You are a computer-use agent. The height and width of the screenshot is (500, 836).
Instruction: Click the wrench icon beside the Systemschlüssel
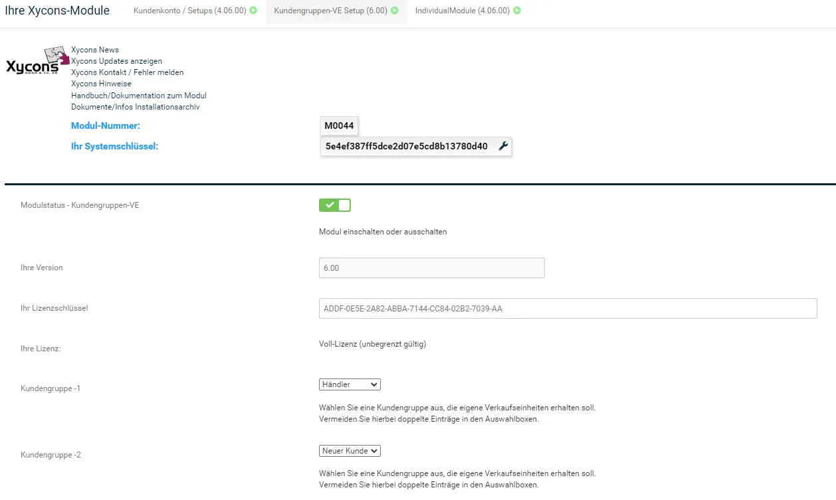(503, 146)
